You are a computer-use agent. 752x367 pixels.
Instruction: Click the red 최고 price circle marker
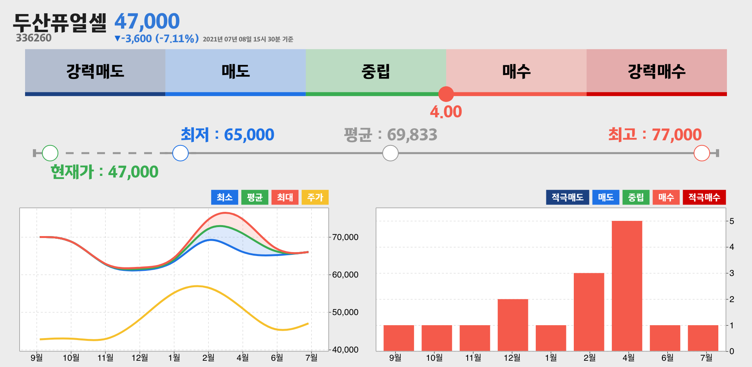click(702, 153)
